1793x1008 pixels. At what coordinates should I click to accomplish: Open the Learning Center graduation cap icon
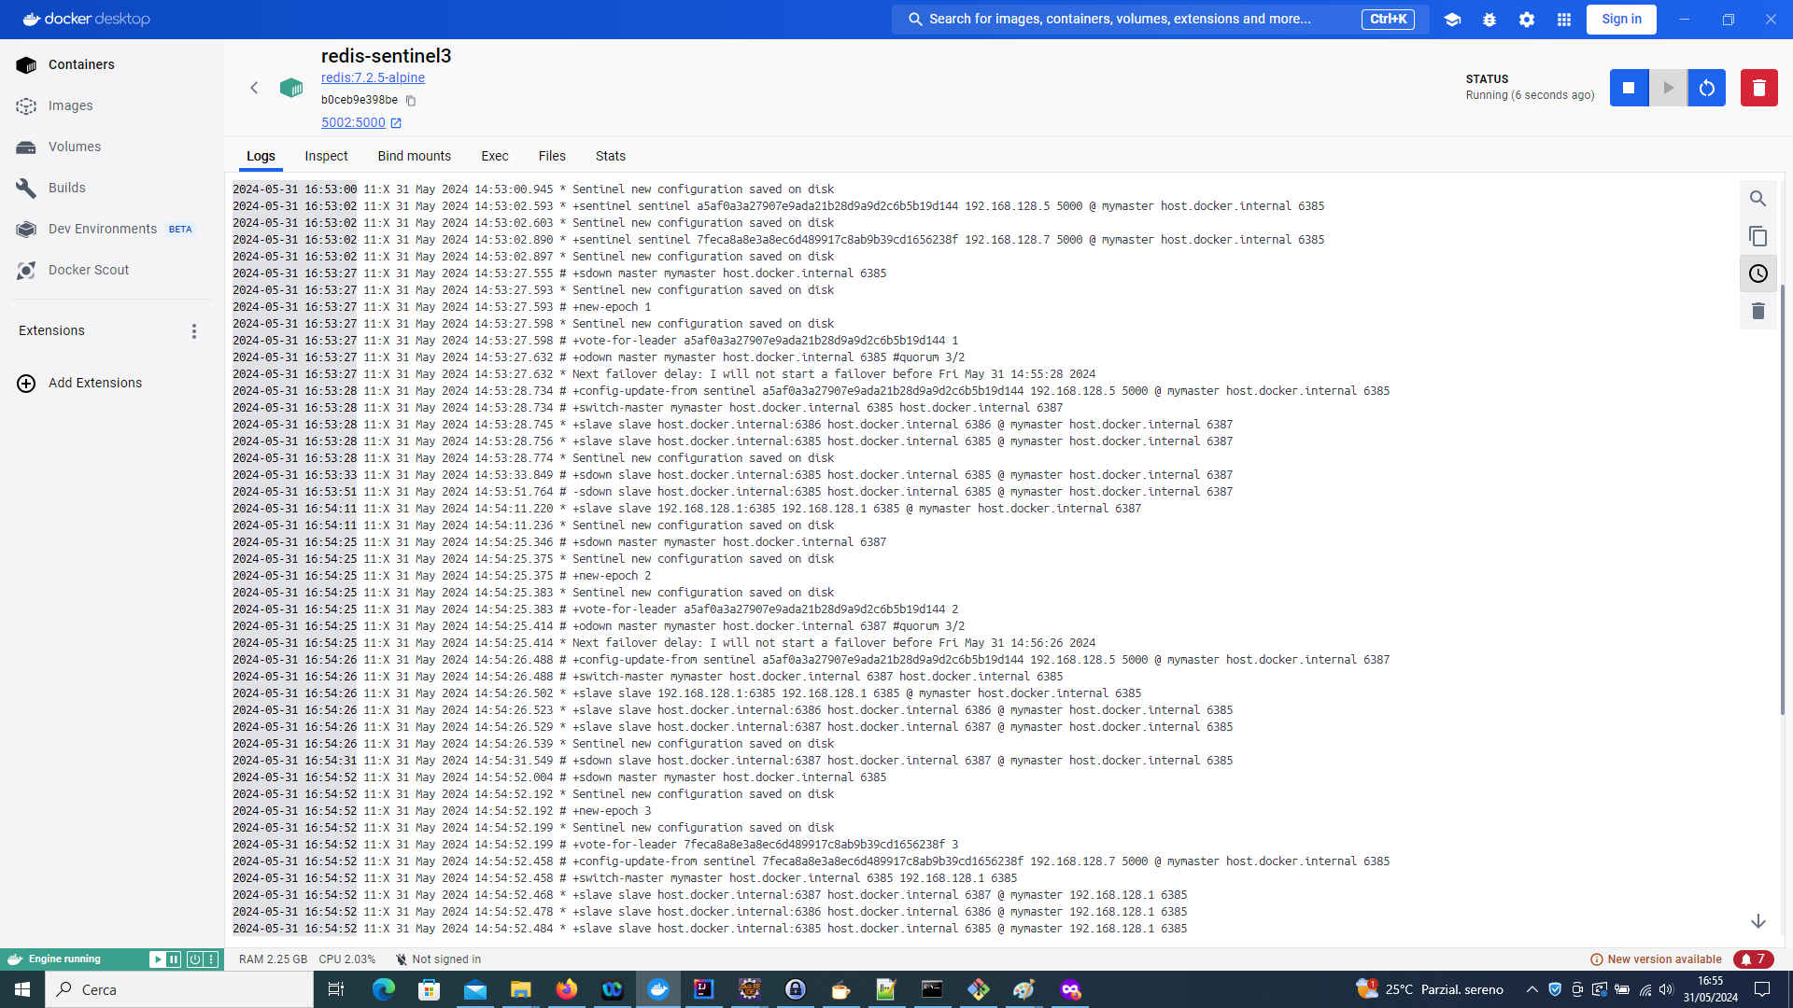click(x=1453, y=19)
